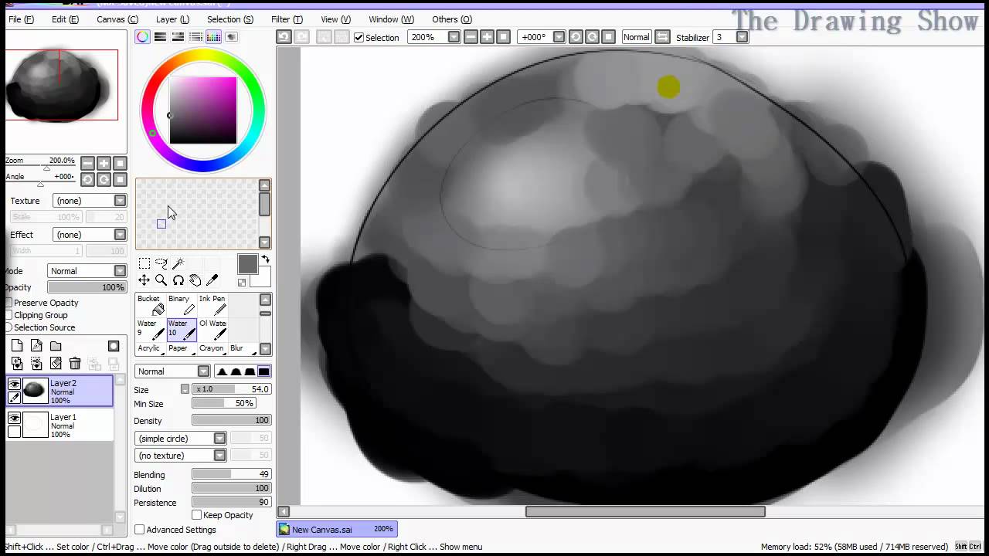Open the Texture dropdown showing (none)
Viewport: 989px width, 556px height.
[120, 201]
